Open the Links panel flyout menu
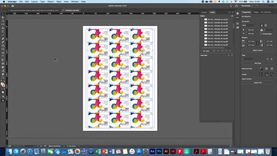277x156 pixels. (x=233, y=12)
